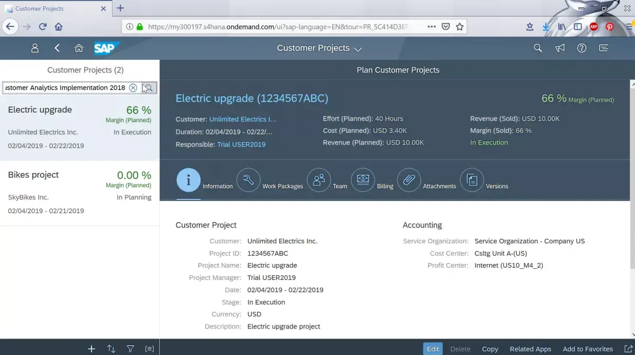Screen dimensions: 635x355
Task: Click the browser Forward button
Action: click(27, 26)
